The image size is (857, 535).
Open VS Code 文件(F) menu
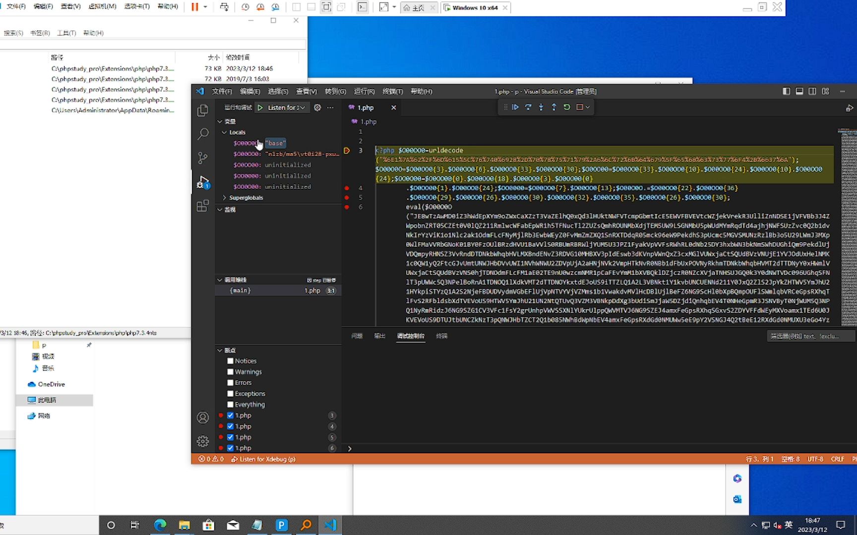coord(222,91)
